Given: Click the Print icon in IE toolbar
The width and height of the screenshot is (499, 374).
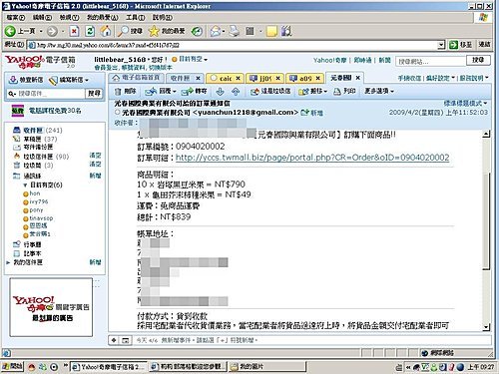Looking at the screenshot, I should [235, 31].
